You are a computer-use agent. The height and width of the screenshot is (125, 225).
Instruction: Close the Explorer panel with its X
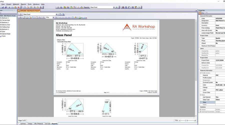coord(16,10)
